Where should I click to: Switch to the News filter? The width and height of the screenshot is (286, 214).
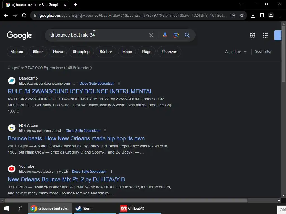[58, 52]
